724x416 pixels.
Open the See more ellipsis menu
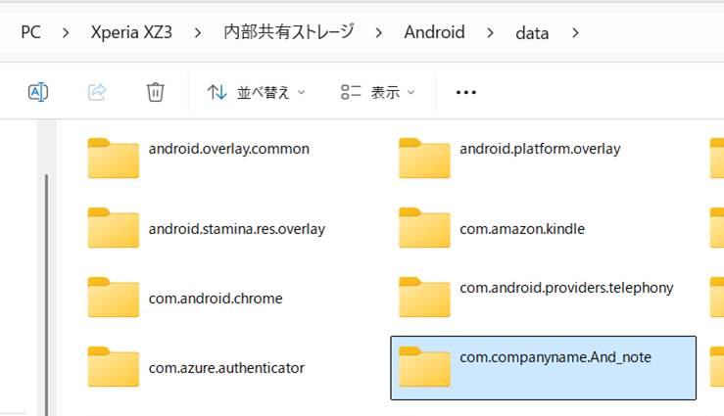click(x=466, y=92)
